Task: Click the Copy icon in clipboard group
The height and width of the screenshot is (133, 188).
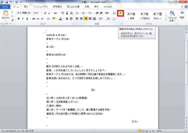Action: click(12, 16)
